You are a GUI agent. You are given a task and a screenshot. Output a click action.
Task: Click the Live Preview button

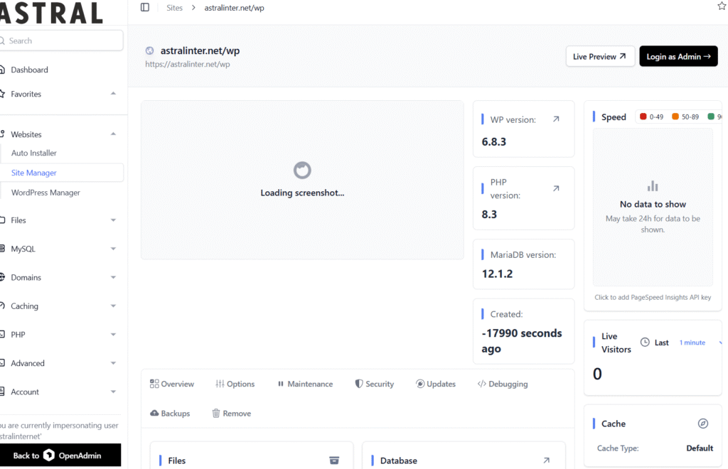click(x=599, y=56)
